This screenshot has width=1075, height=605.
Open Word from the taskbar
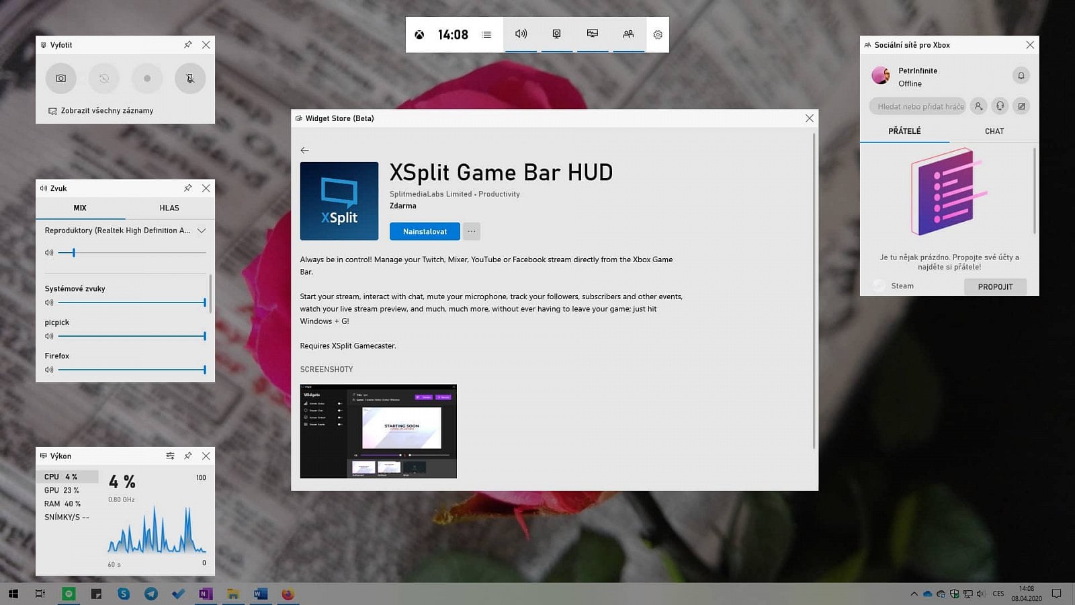click(x=261, y=594)
